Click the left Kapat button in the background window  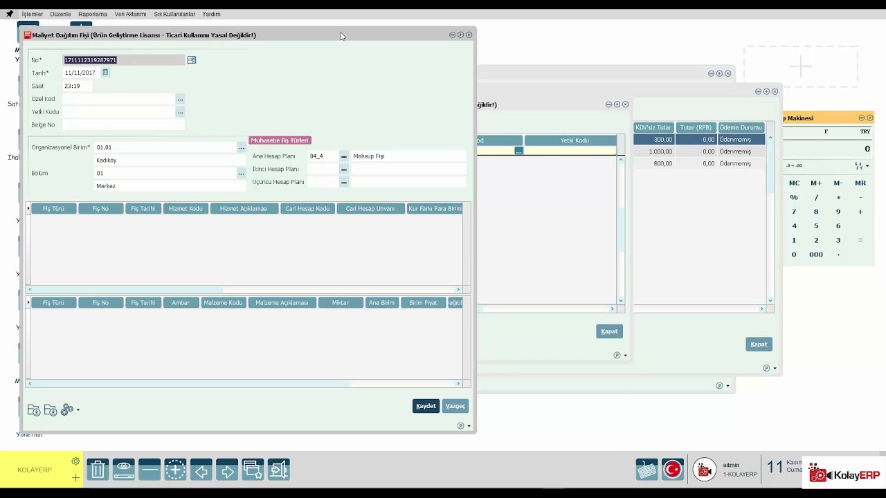pos(609,331)
